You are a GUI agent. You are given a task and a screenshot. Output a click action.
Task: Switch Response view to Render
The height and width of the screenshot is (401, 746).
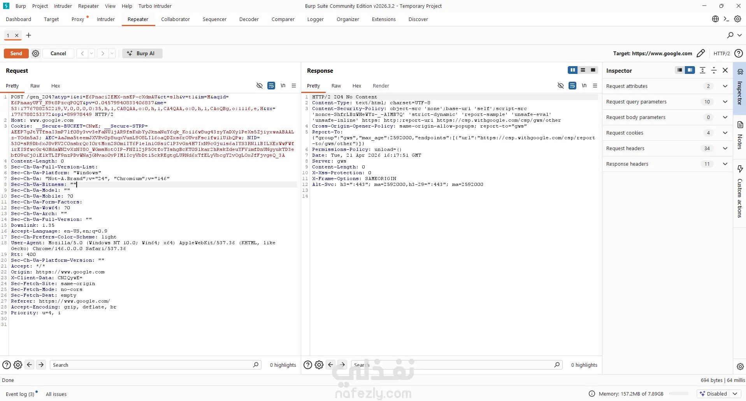pyautogui.click(x=381, y=86)
